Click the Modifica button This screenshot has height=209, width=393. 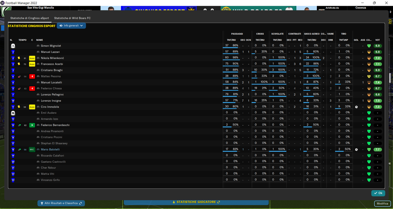click(382, 203)
